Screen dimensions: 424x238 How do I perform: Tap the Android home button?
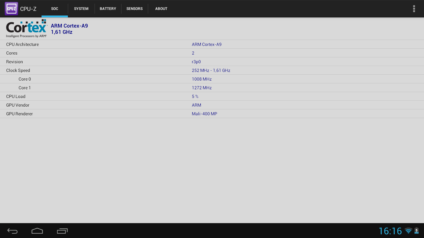click(x=37, y=231)
